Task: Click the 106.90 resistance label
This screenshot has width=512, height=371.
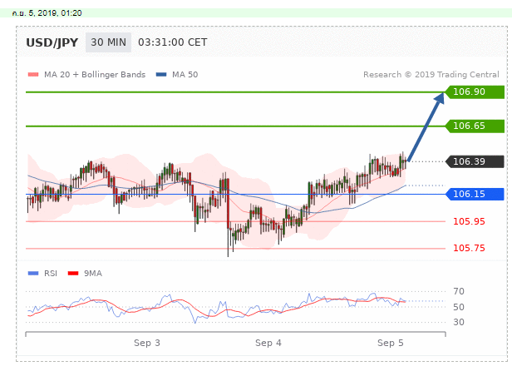Action: 475,92
